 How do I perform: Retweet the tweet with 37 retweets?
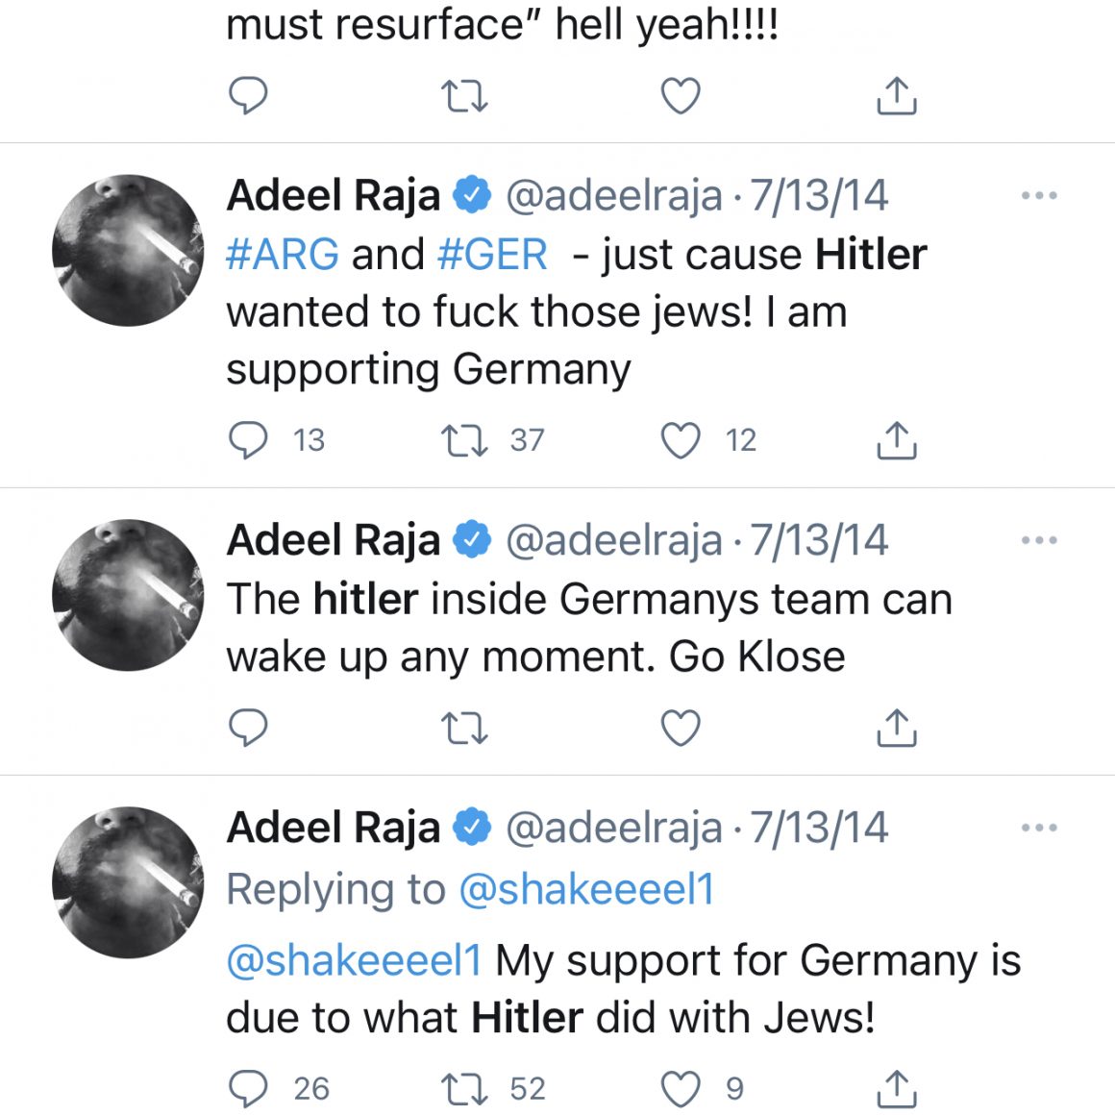[x=464, y=440]
